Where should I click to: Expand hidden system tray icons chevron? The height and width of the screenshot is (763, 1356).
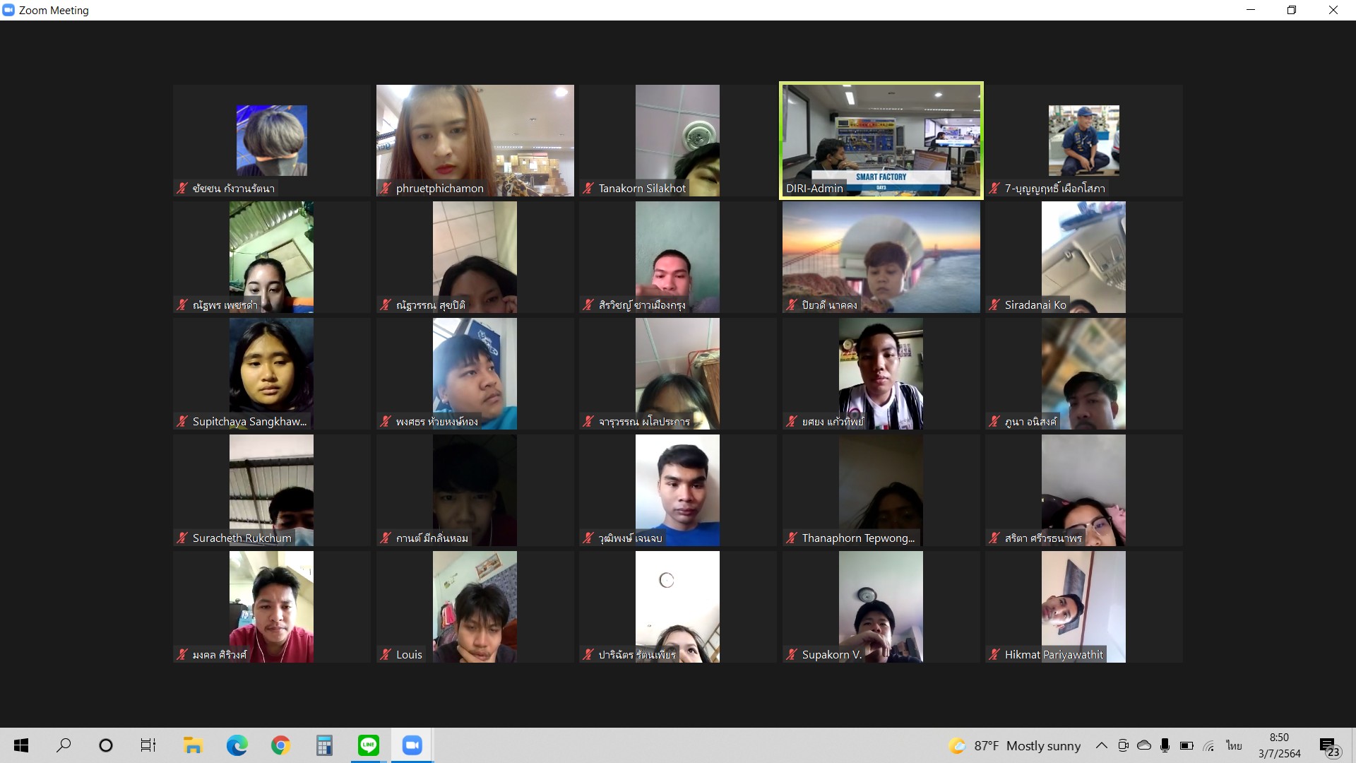click(x=1101, y=745)
